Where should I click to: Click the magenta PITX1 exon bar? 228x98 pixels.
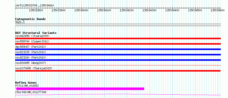(x=80, y=89)
